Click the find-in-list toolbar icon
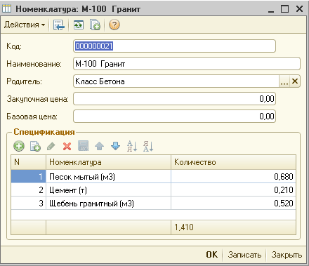This screenshot has width=309, height=266. pyautogui.click(x=58, y=25)
